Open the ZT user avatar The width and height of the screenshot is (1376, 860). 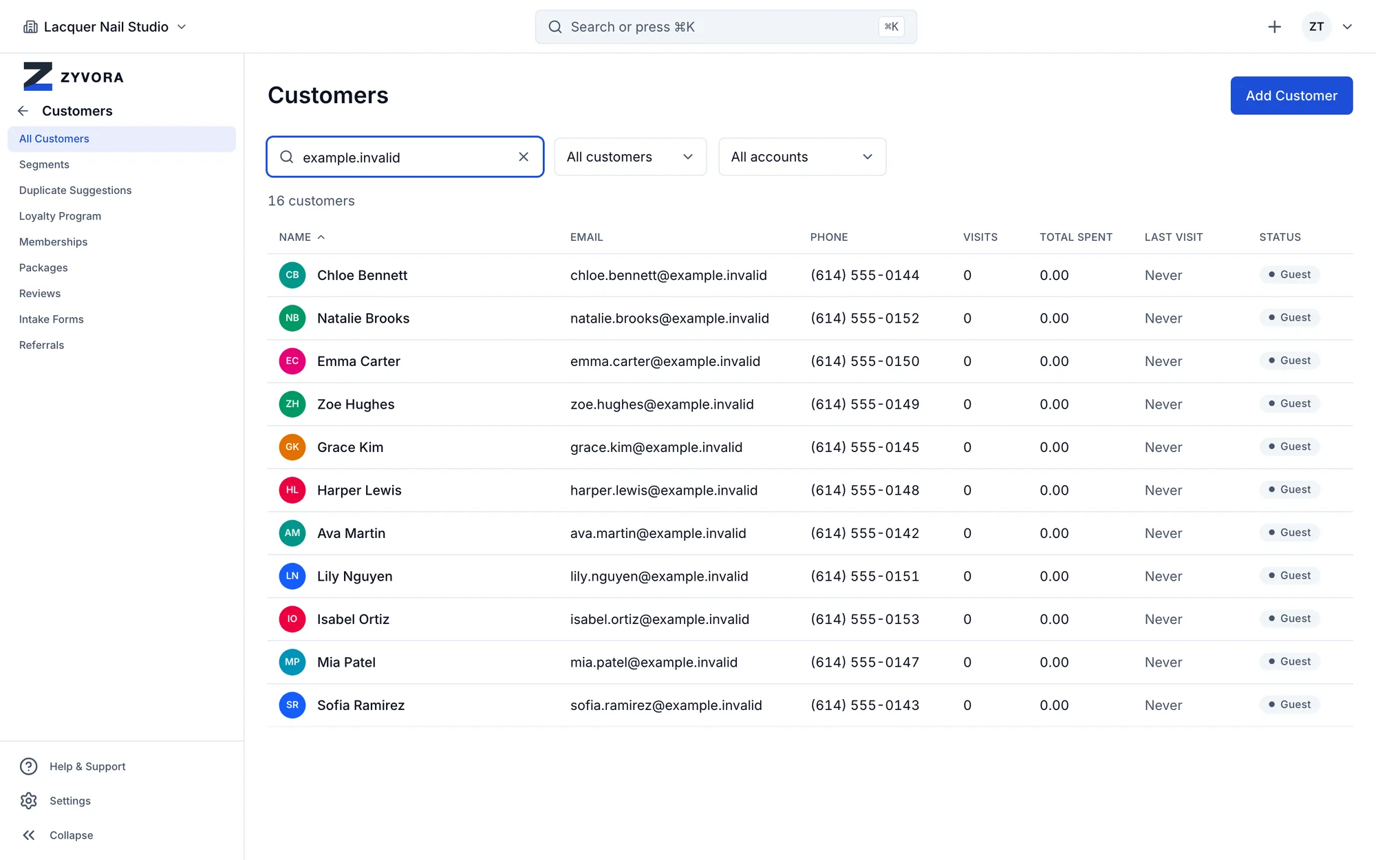pos(1316,27)
